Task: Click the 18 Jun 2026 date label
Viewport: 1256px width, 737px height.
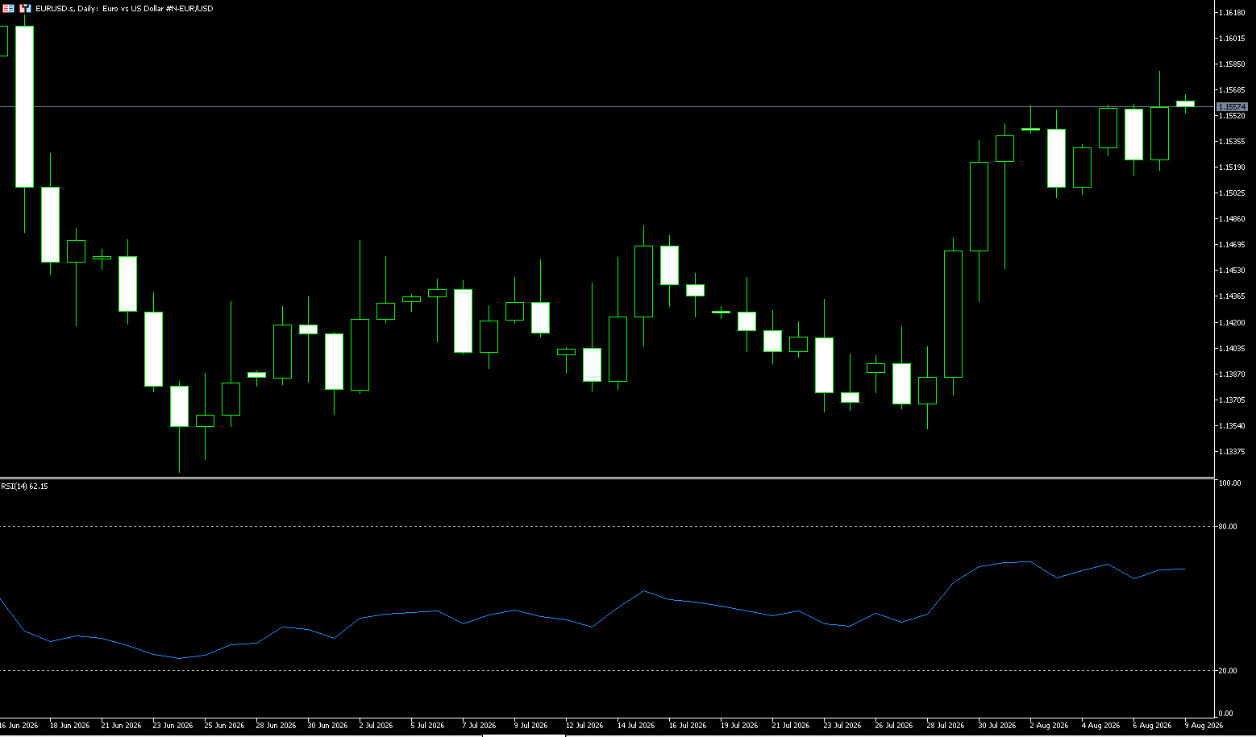Action: [70, 726]
